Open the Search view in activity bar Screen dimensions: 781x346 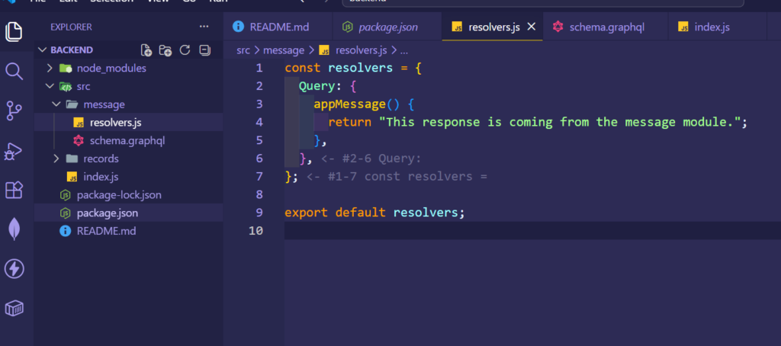tap(14, 71)
